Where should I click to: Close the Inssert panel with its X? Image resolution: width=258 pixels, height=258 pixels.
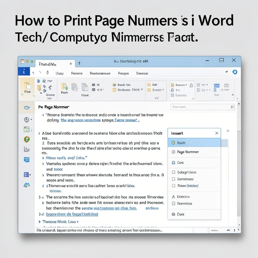pyautogui.click(x=217, y=133)
